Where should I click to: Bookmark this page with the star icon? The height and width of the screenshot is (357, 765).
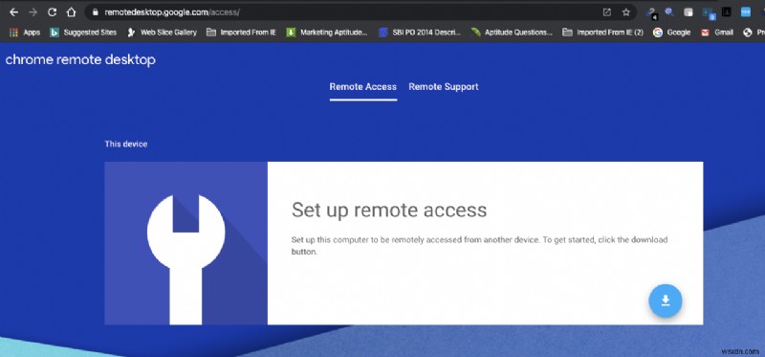(x=626, y=12)
